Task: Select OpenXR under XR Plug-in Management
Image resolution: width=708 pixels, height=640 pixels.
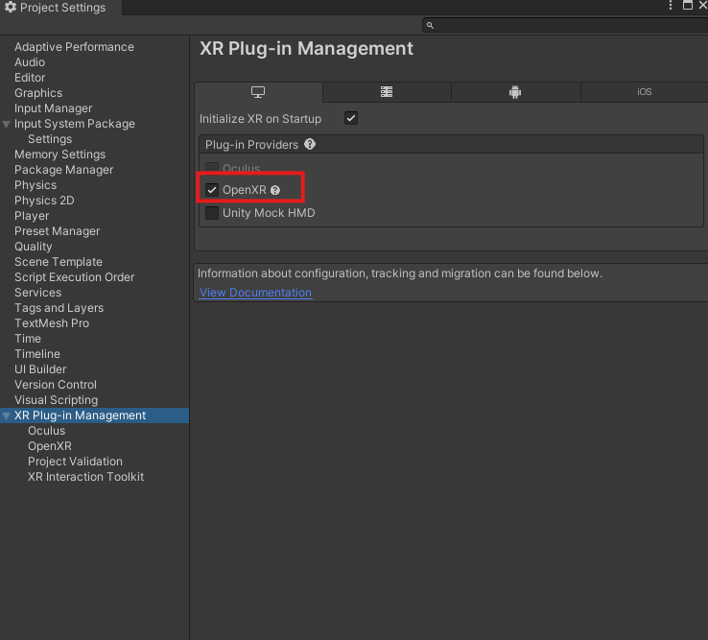Action: coord(50,446)
